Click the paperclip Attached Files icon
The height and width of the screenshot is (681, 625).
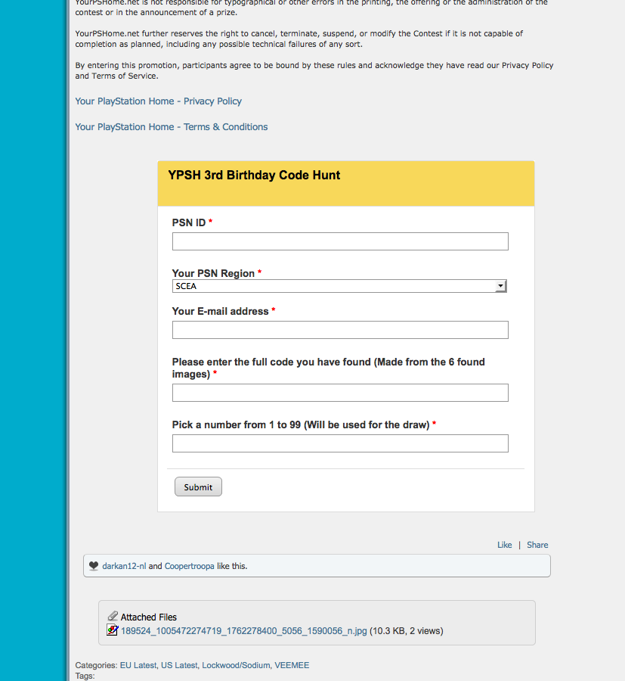pos(113,616)
